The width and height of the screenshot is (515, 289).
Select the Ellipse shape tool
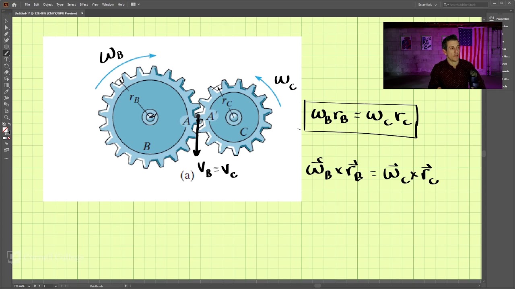pyautogui.click(x=6, y=47)
